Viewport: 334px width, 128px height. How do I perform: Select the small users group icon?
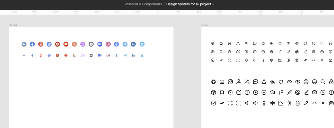246,43
